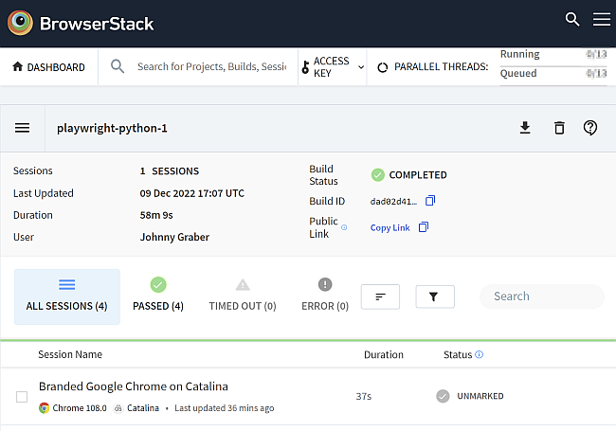
Task: Download the playwright-python-1 build report
Action: [x=525, y=128]
